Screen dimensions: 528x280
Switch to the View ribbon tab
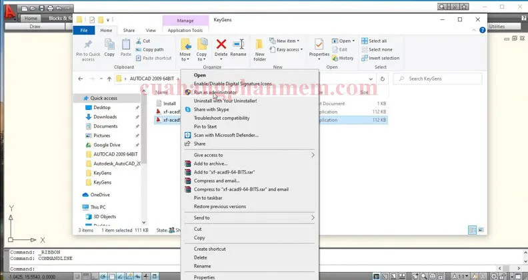click(x=151, y=30)
